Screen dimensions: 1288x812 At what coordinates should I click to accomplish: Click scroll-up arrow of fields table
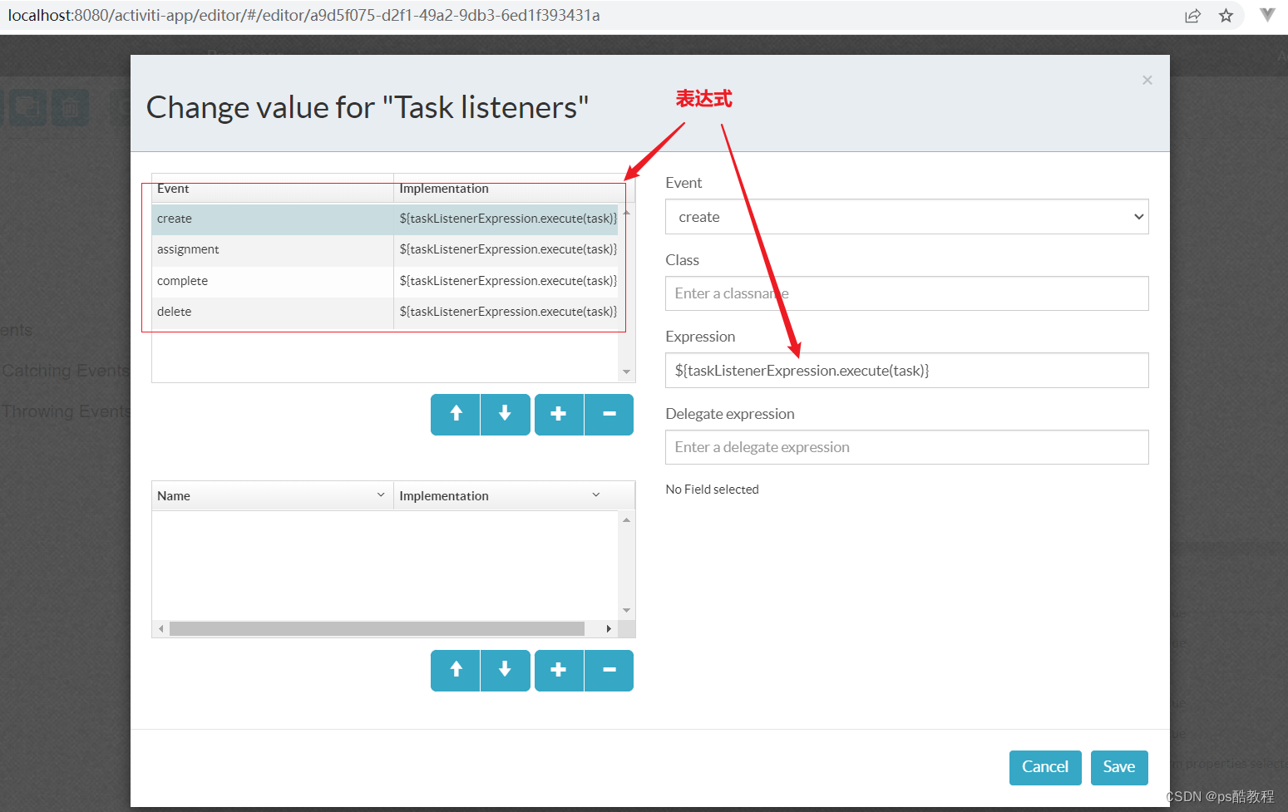pyautogui.click(x=627, y=520)
